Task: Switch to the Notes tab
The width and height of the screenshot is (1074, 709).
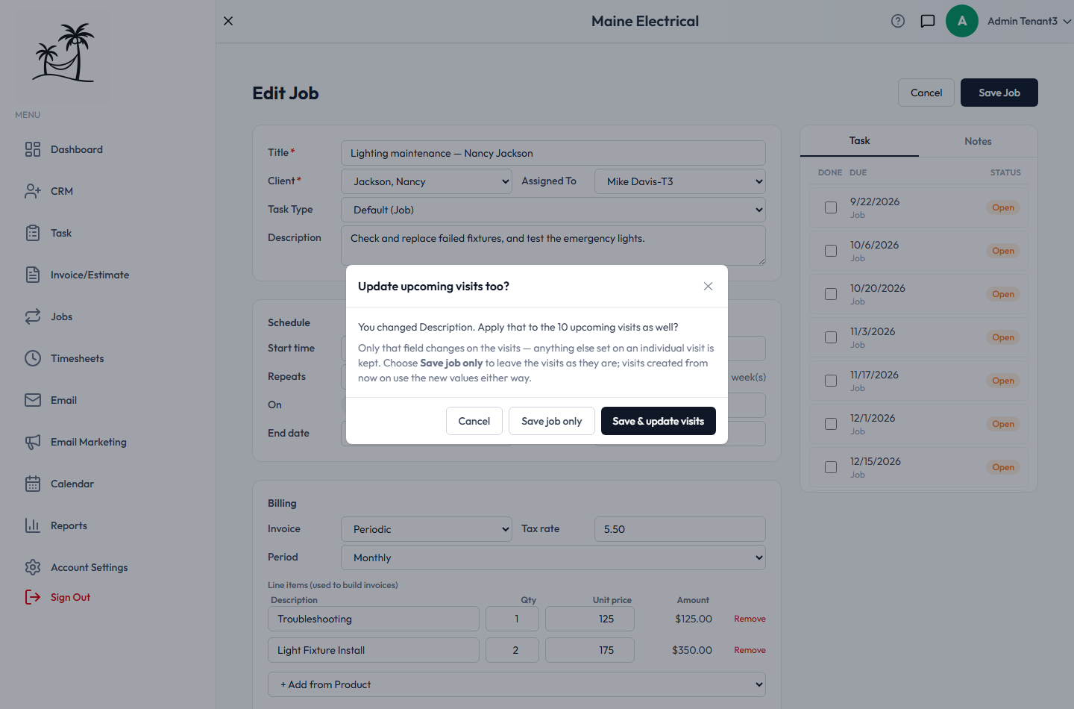Action: coord(978,141)
